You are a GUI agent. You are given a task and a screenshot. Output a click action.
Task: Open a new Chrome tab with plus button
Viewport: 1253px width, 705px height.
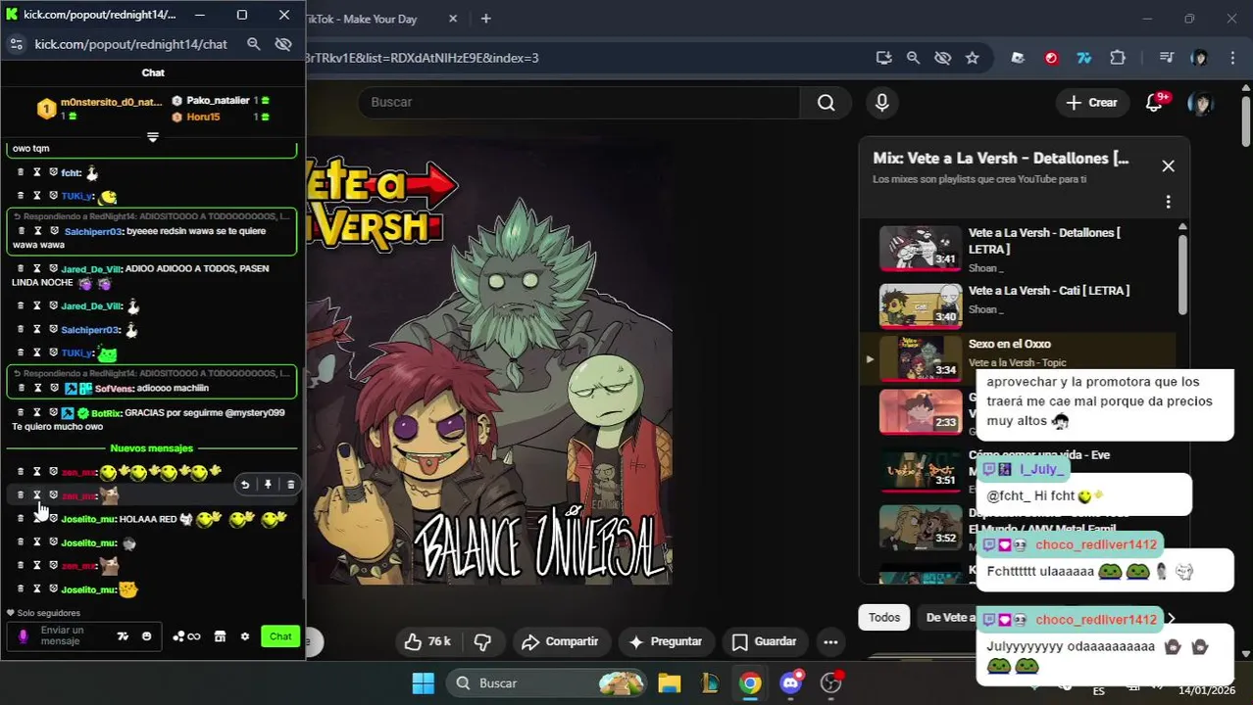pyautogui.click(x=485, y=19)
